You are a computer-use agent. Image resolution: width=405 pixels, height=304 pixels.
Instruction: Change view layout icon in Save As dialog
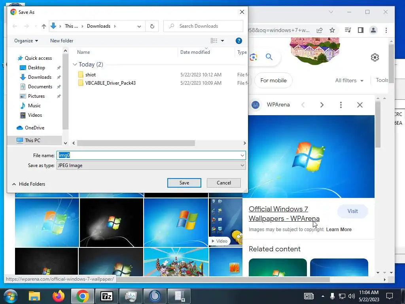pos(214,41)
